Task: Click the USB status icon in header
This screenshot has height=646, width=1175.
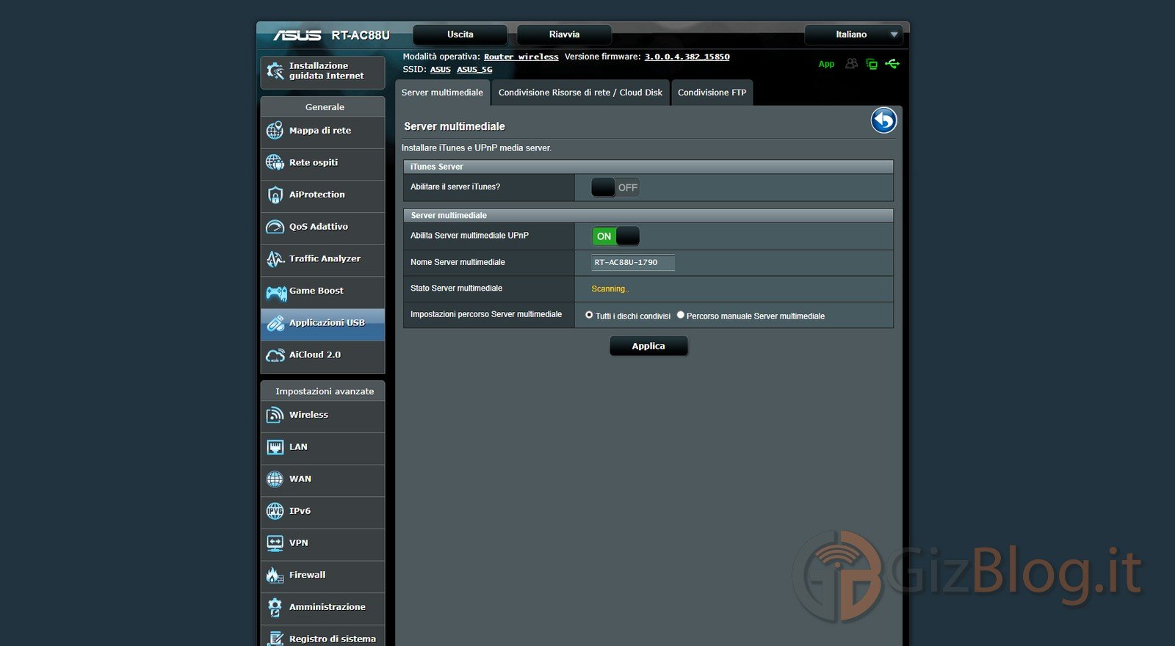Action: tap(892, 64)
